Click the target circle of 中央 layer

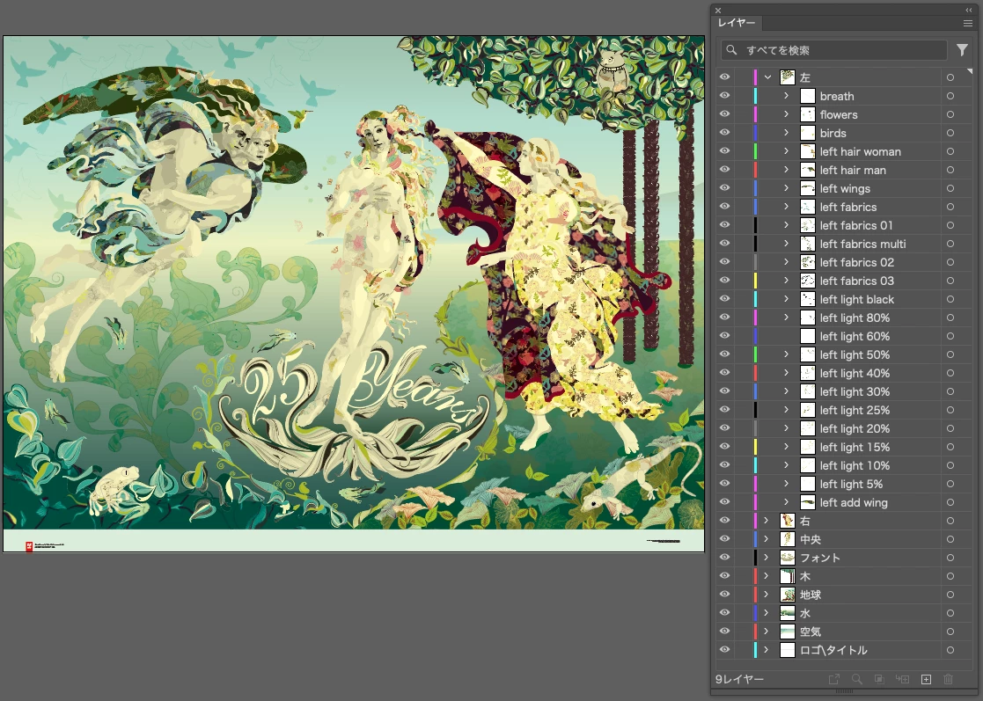pyautogui.click(x=950, y=539)
